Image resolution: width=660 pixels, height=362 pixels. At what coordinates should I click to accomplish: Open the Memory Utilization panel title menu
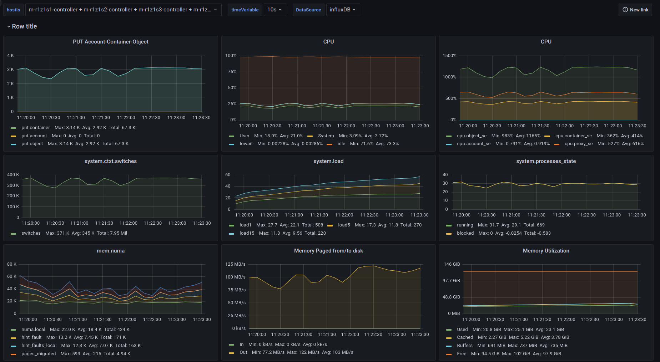[546, 251]
